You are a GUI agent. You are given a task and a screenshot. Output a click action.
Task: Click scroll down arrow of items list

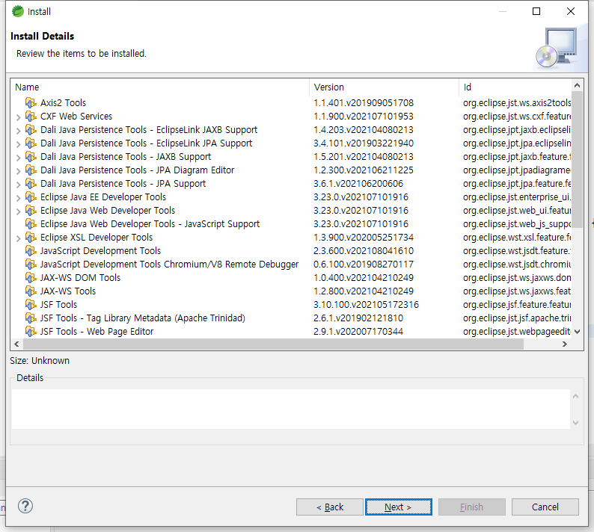[577, 332]
